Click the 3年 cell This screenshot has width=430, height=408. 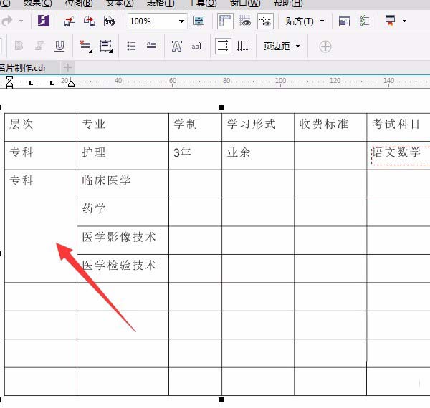(195, 155)
